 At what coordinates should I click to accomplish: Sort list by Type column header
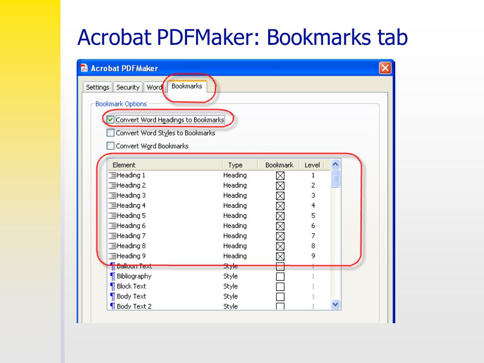(x=239, y=165)
